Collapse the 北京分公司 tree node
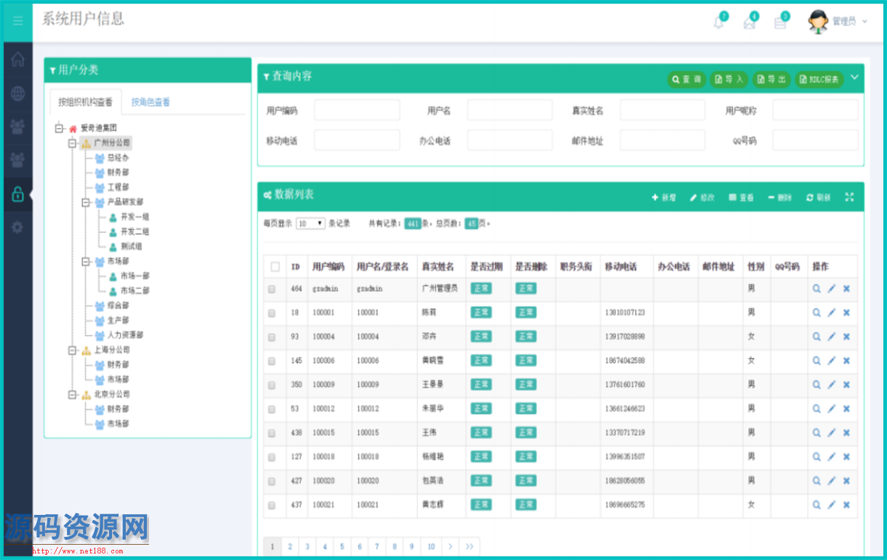Viewport: 887px width, 560px height. click(x=72, y=394)
